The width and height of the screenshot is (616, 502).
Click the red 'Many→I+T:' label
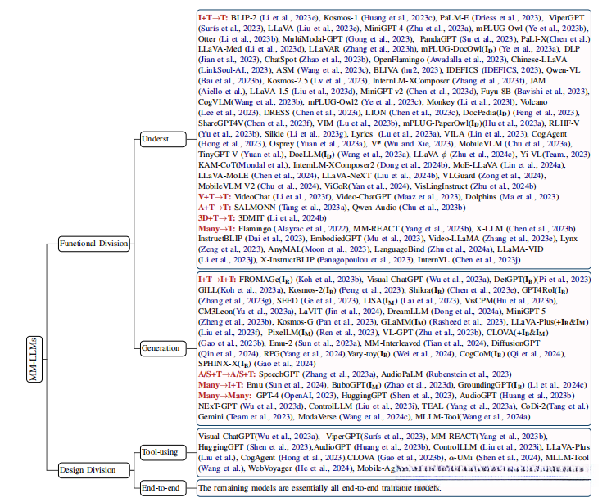click(220, 385)
